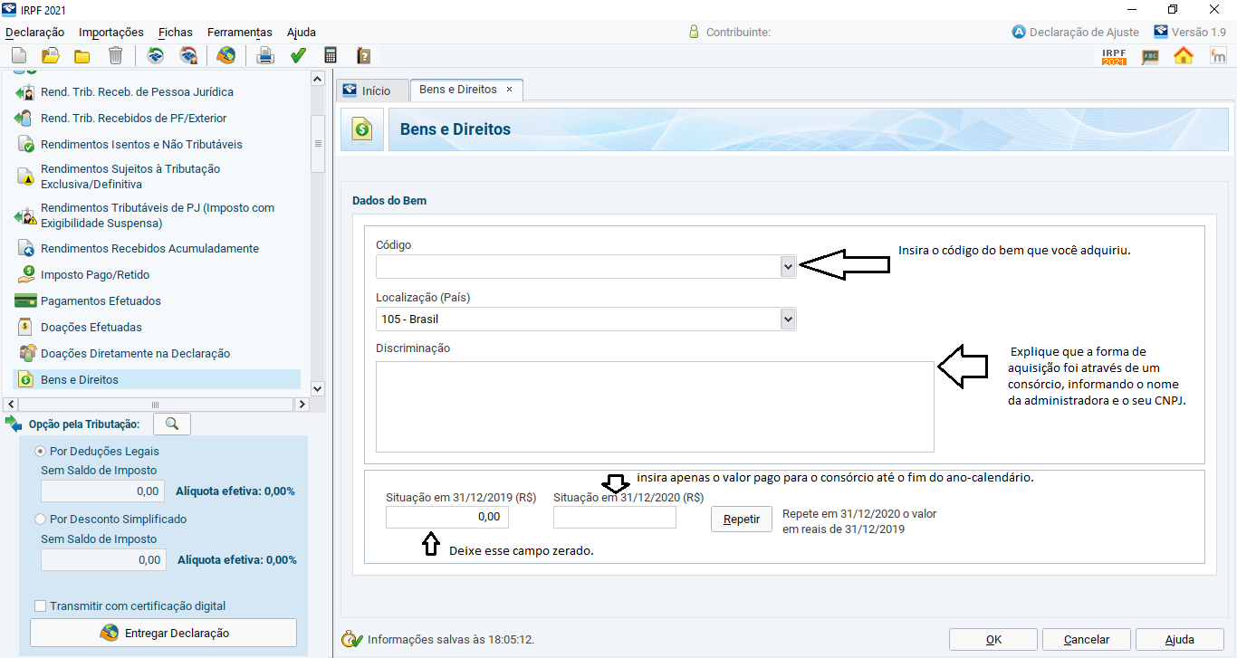Viewport: 1237px width, 658px height.
Task: Click the padlock icon beside Contribuinte
Action: point(694,32)
